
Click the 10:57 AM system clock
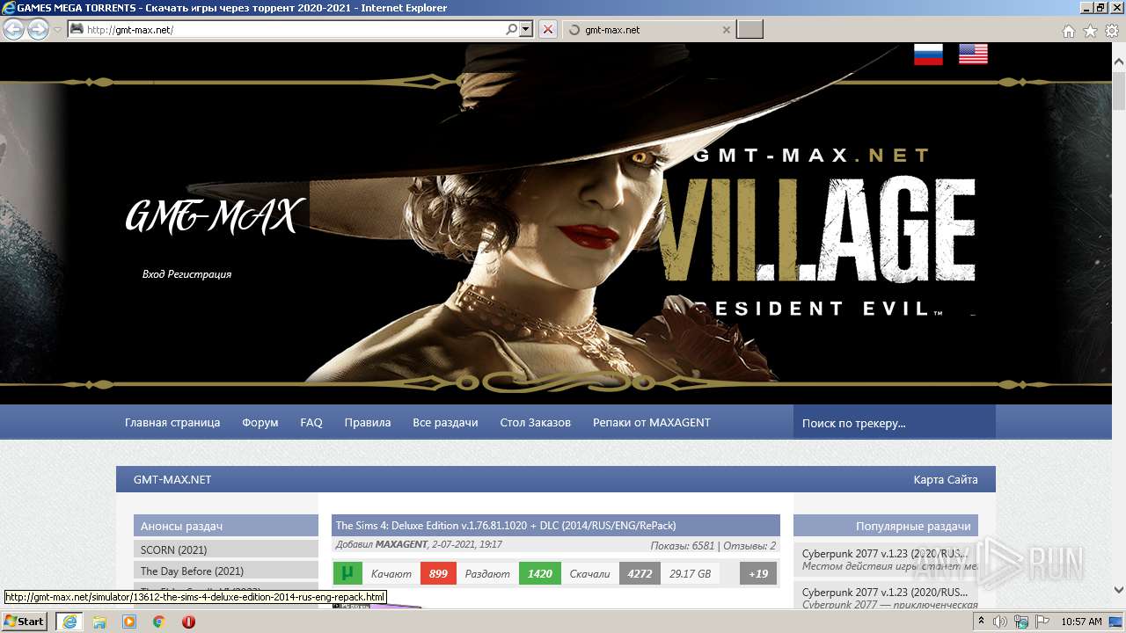pyautogui.click(x=1081, y=622)
